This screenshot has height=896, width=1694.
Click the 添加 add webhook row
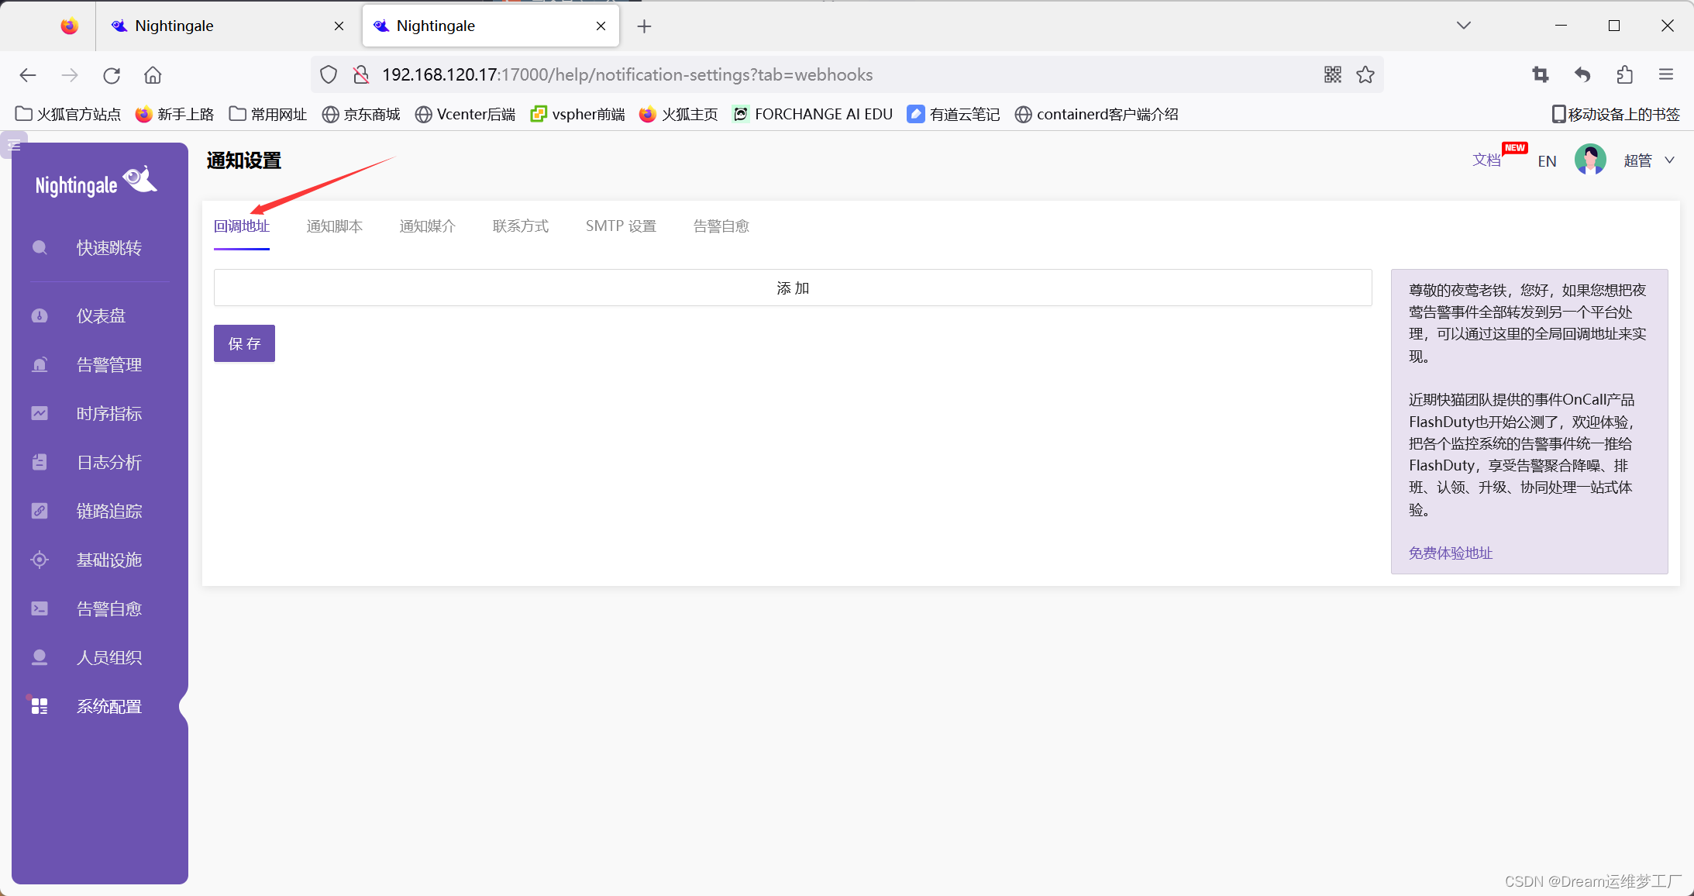793,288
